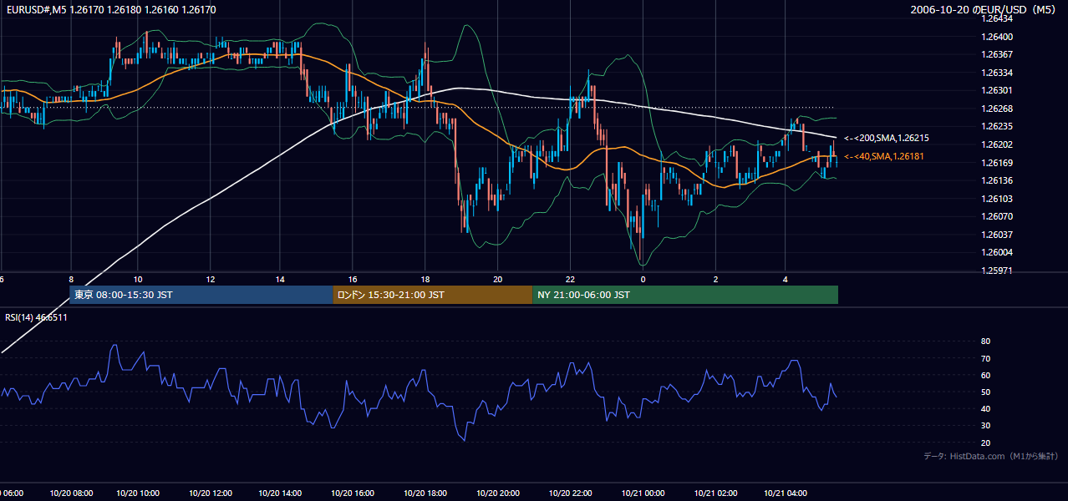
Task: Click RSI axis level 80
Action: point(986,342)
